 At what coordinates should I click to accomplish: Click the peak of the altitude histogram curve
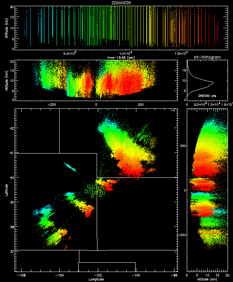(x=213, y=83)
